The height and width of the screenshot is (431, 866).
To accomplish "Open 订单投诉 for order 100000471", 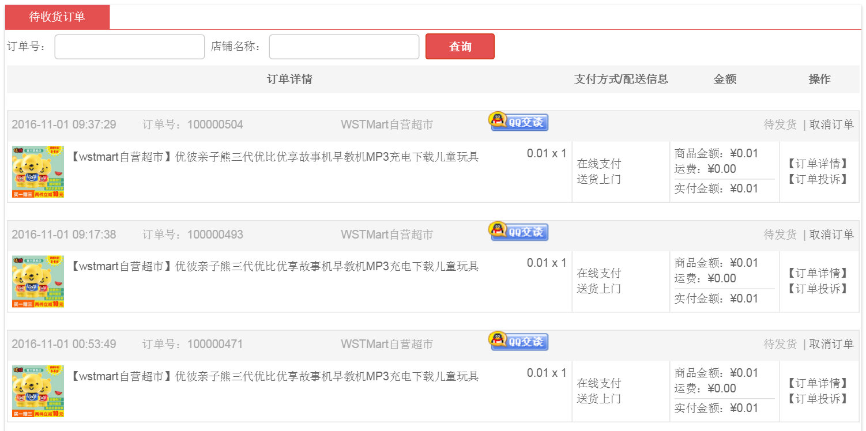I will (x=818, y=399).
